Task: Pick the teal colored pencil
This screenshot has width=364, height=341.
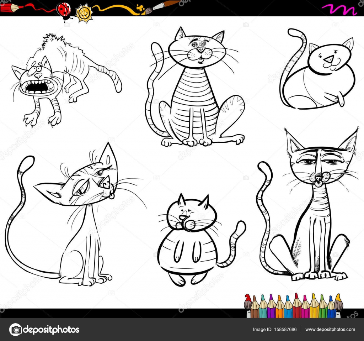Action: point(263,306)
